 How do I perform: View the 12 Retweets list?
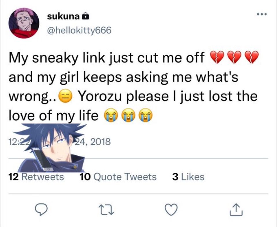(x=36, y=177)
